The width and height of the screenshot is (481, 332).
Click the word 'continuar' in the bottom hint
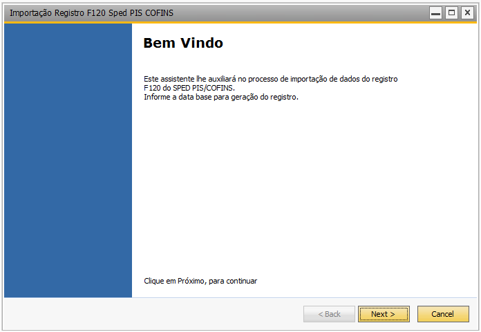[x=242, y=281]
